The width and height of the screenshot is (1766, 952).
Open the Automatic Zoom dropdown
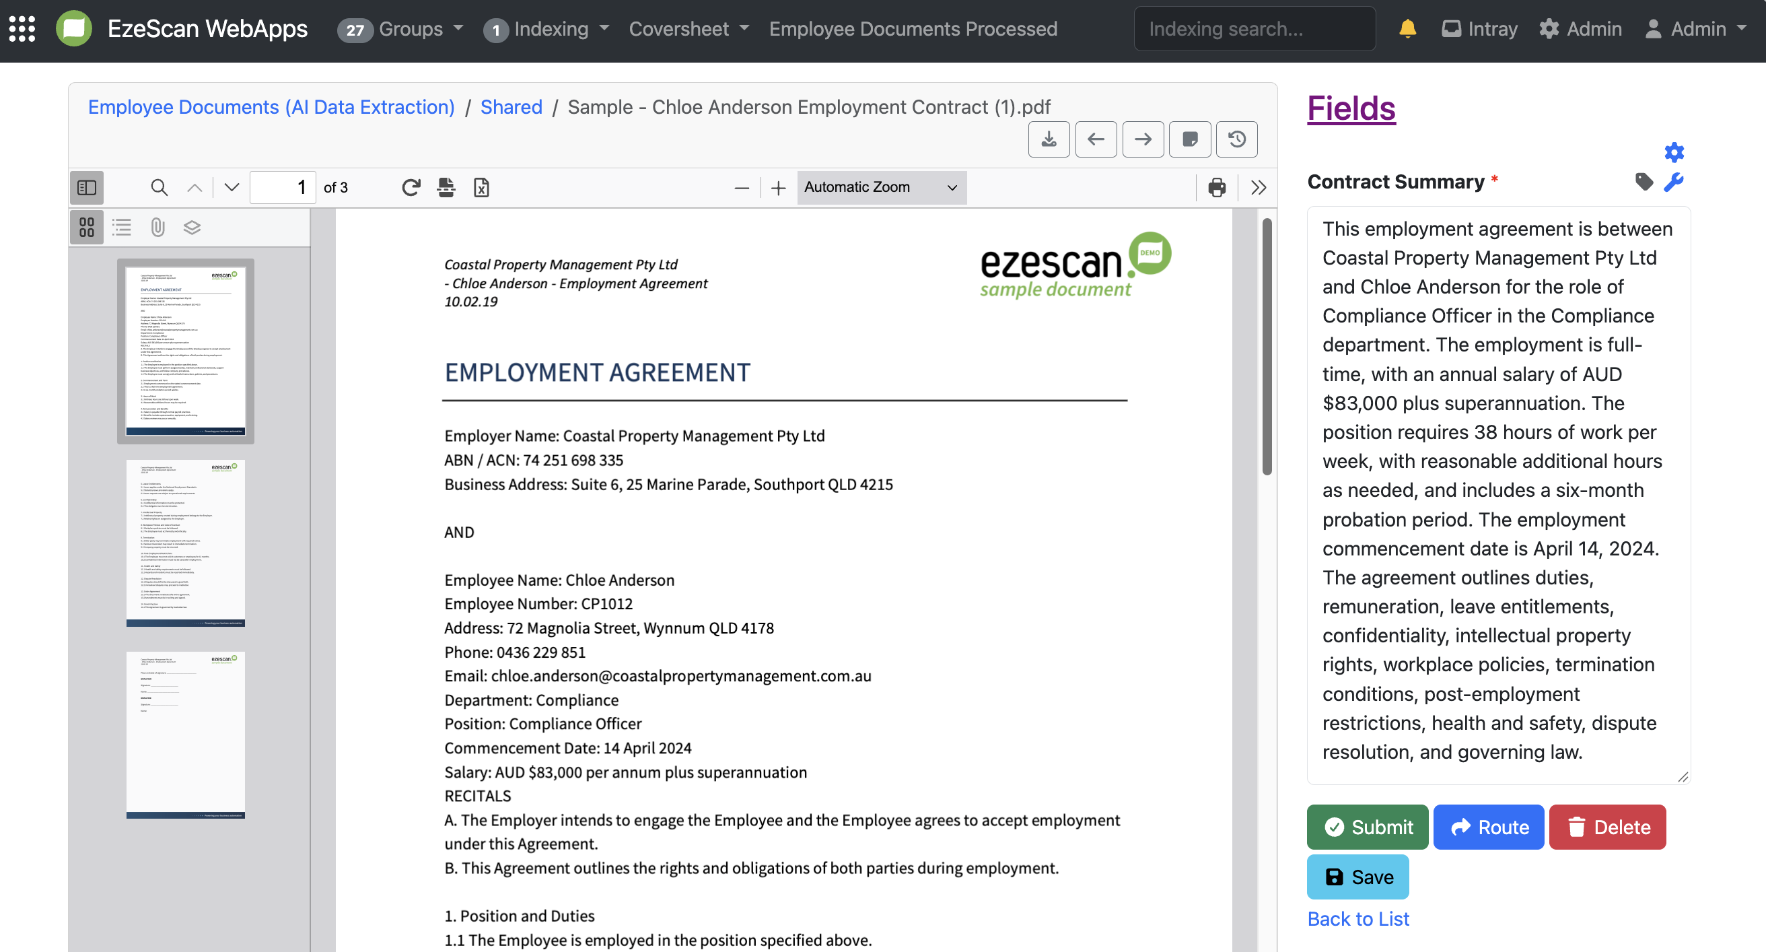[x=882, y=187]
